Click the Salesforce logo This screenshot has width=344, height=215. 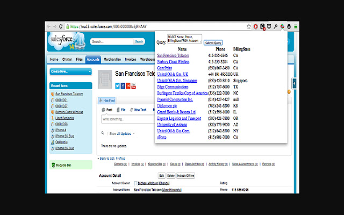(66, 41)
